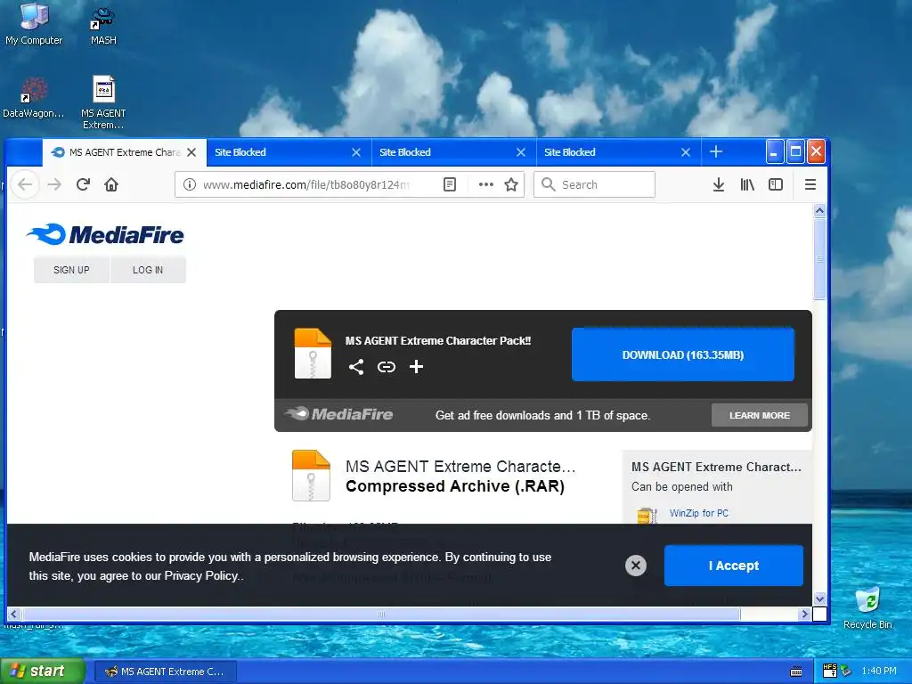Open the DataWagon desktop shortcut

pyautogui.click(x=33, y=98)
